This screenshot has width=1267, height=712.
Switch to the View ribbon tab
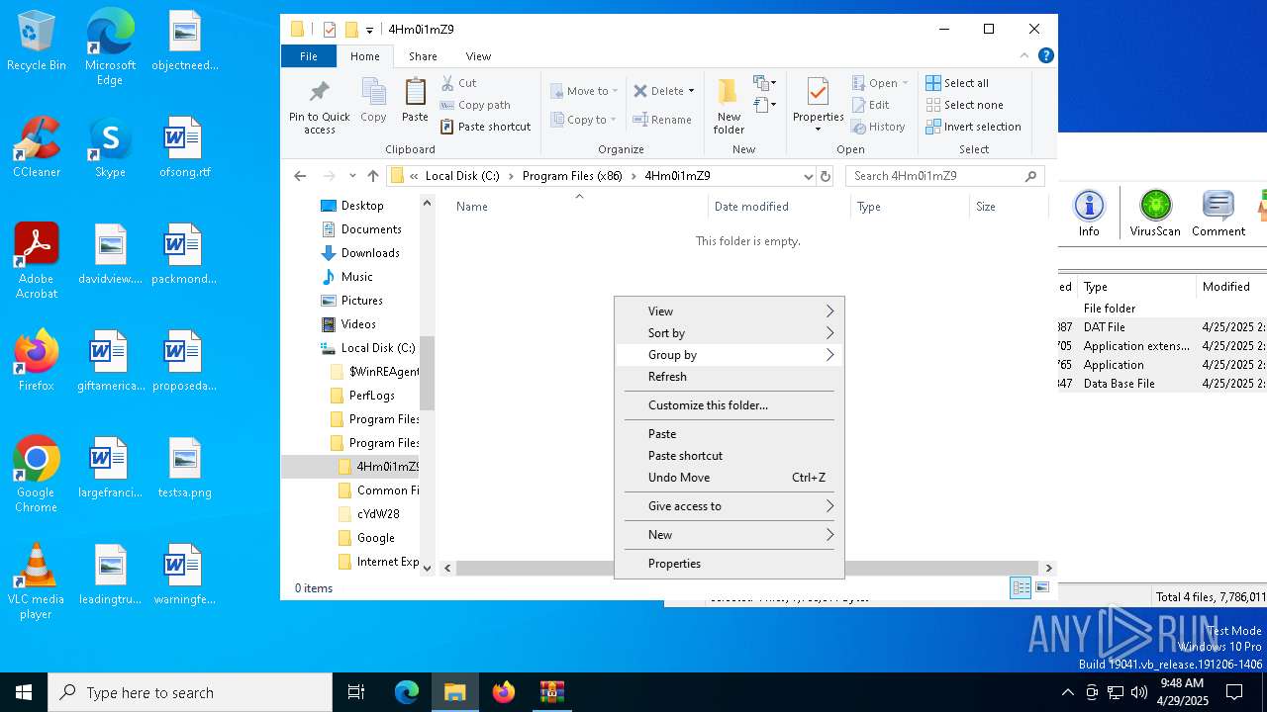pos(478,56)
